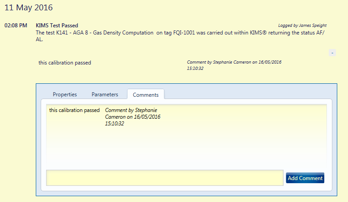Screen dimensions: 348x202
Task: Switch to the Properties tab
Action: coord(64,95)
